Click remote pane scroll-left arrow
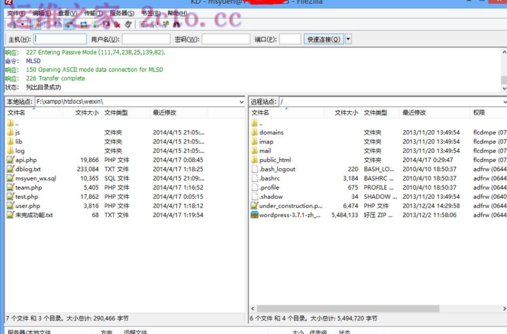Image resolution: width=507 pixels, height=334 pixels. coord(253,309)
